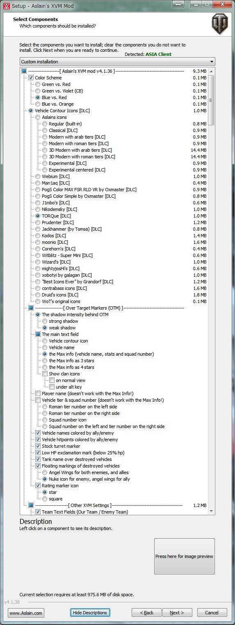Click Hide Descriptions button
Image resolution: width=235 pixels, height=625 pixels.
coord(90,613)
